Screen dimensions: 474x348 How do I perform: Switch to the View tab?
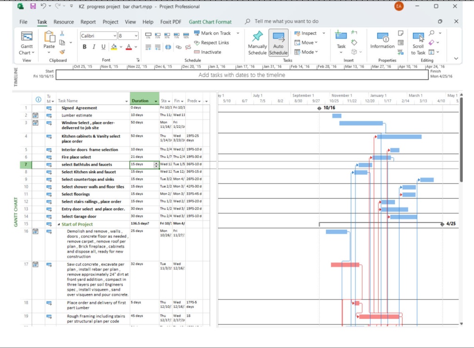[x=130, y=22]
